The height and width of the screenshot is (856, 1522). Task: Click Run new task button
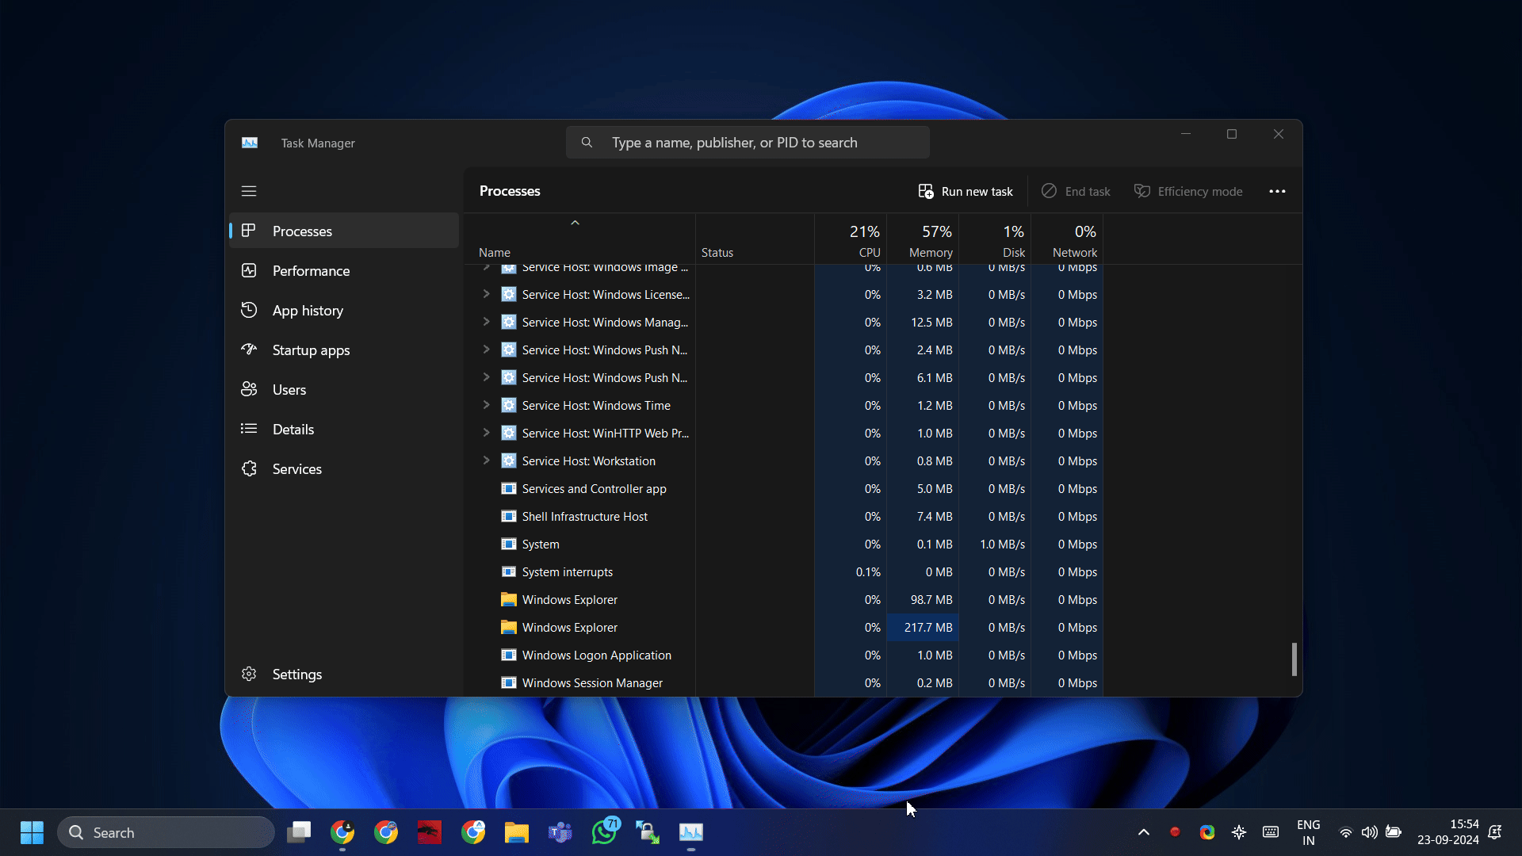tap(964, 190)
